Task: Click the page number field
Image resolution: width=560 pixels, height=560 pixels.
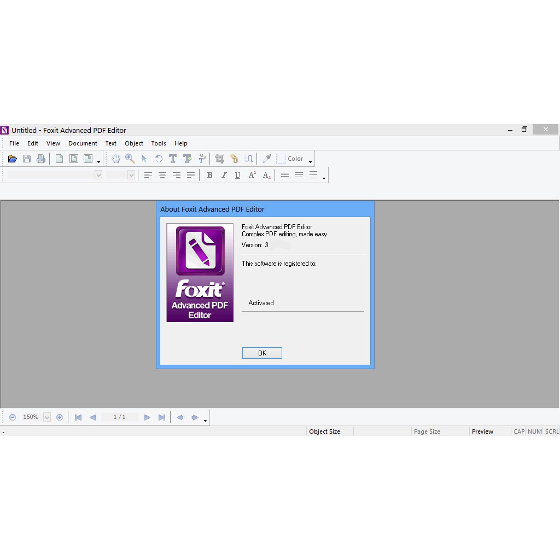Action: (x=119, y=417)
